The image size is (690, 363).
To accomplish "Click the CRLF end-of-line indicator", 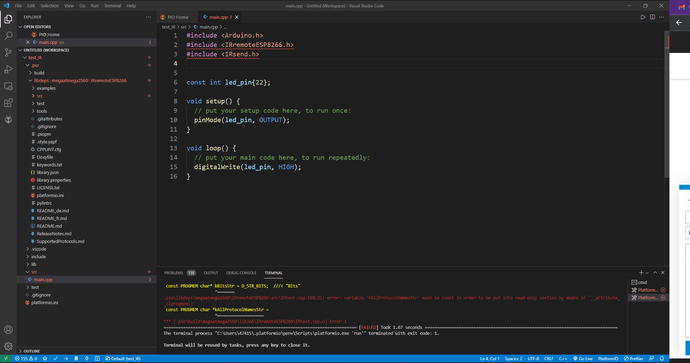I will (549, 358).
